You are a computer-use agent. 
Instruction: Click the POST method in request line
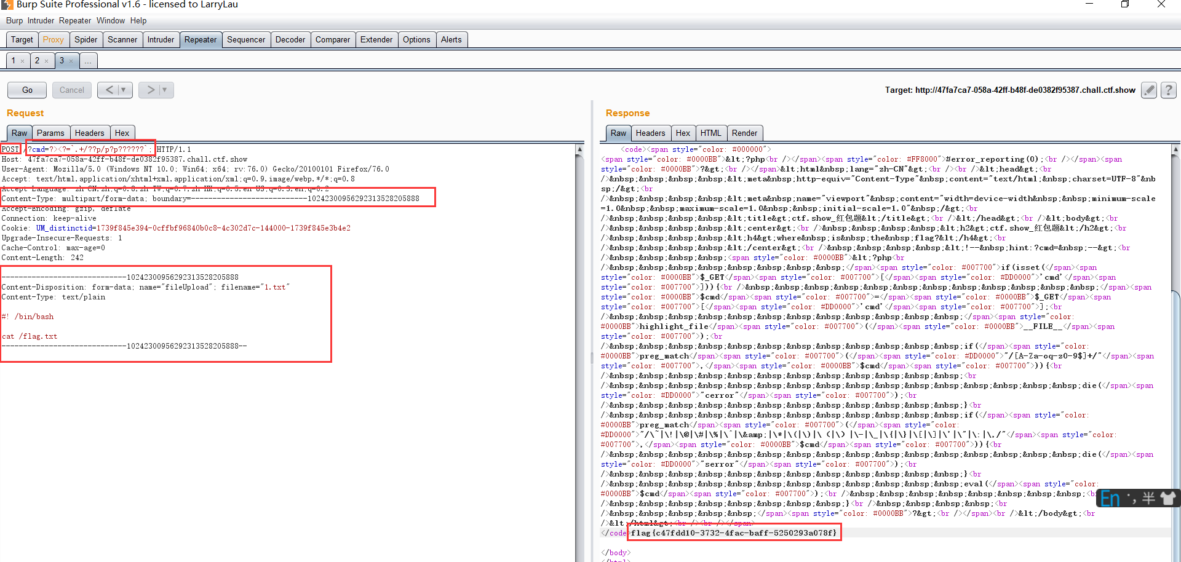click(x=10, y=149)
